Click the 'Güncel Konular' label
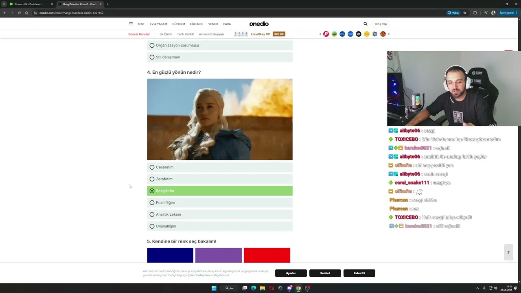Image resolution: width=521 pixels, height=293 pixels. (139, 34)
